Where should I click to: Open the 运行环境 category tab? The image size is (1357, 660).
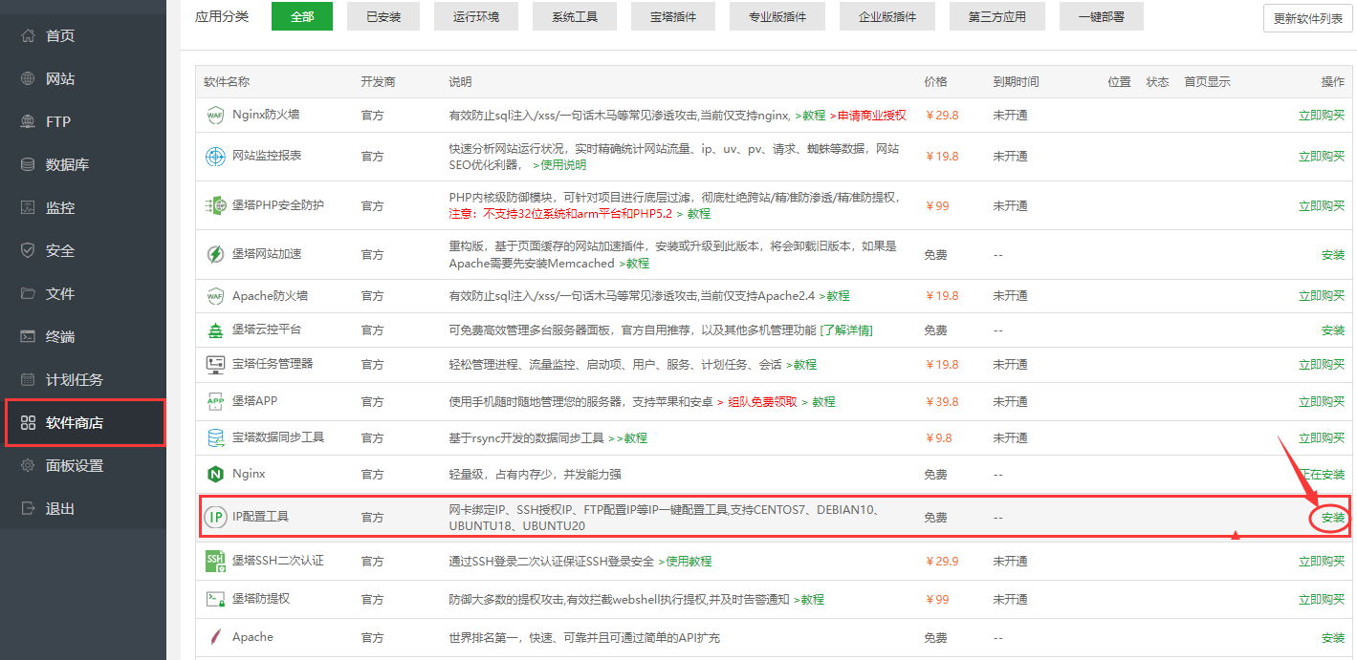pos(478,16)
